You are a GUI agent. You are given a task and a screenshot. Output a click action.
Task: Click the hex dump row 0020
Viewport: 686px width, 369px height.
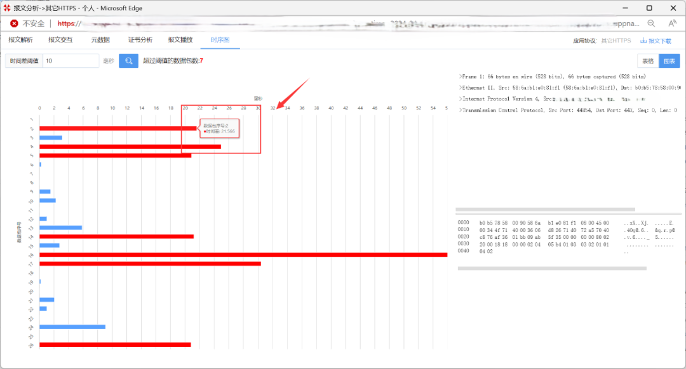[x=566, y=237]
